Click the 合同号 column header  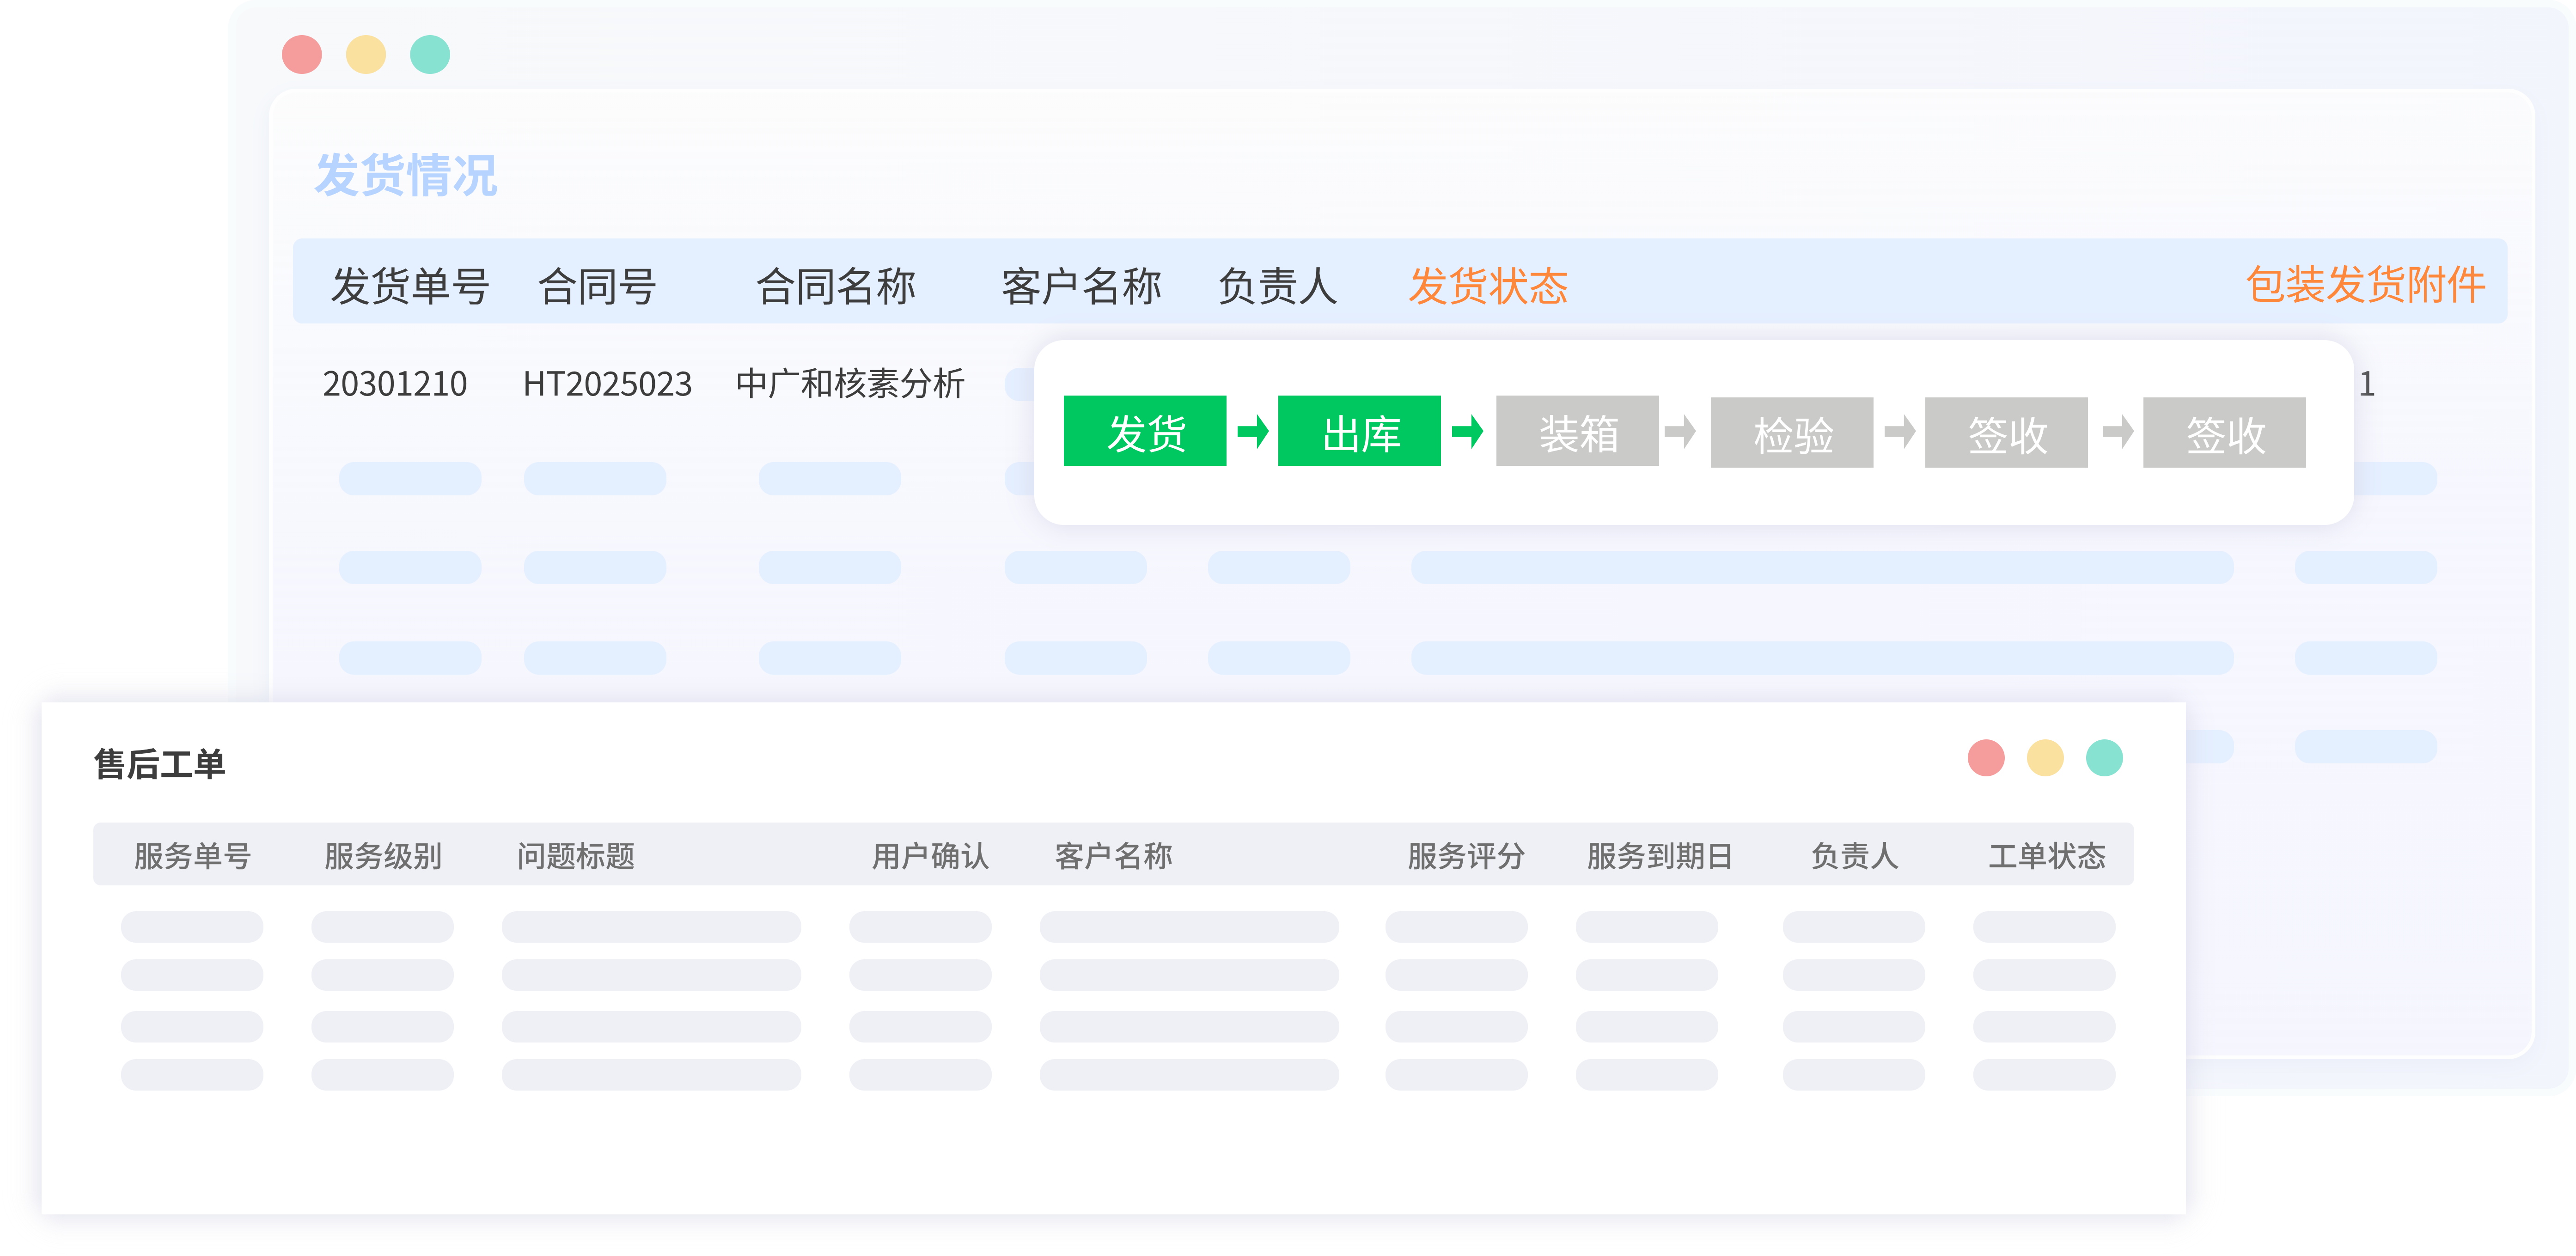click(x=597, y=286)
